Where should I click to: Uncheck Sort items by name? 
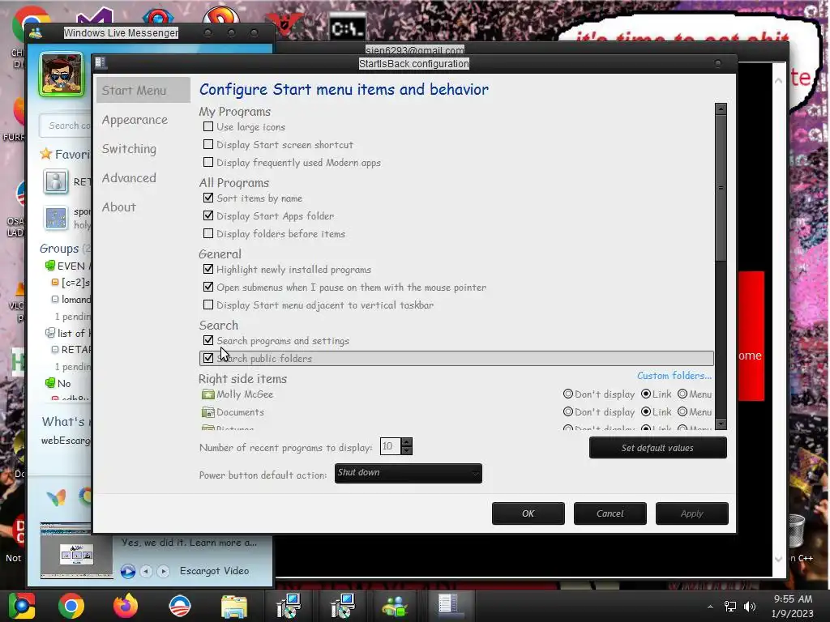[208, 198]
